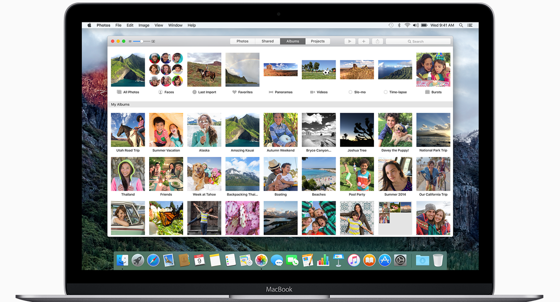The image size is (560, 302).
Task: Open Notification Center list icon
Action: click(x=470, y=25)
